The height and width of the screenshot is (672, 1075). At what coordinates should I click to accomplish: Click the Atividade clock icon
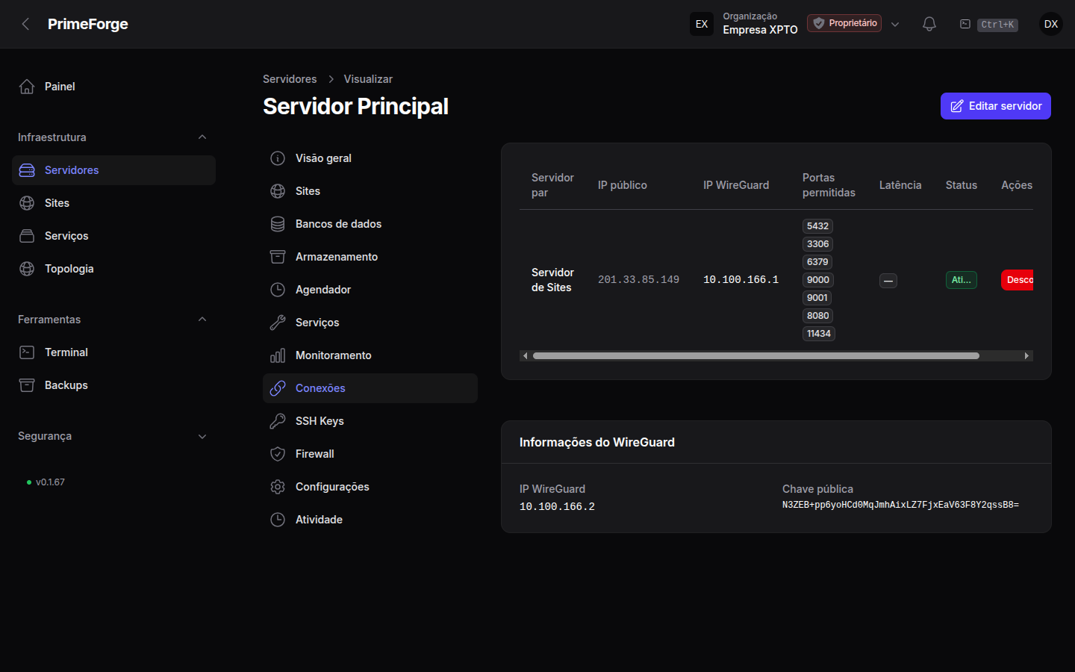278,520
